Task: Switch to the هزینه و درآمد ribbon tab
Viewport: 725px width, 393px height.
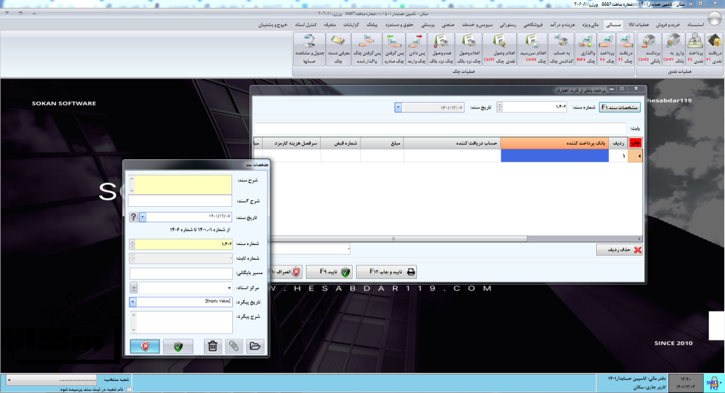Action: [x=562, y=25]
